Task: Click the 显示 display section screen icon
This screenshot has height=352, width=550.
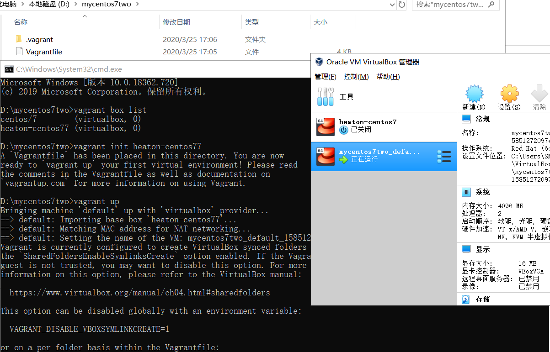Action: click(x=466, y=249)
